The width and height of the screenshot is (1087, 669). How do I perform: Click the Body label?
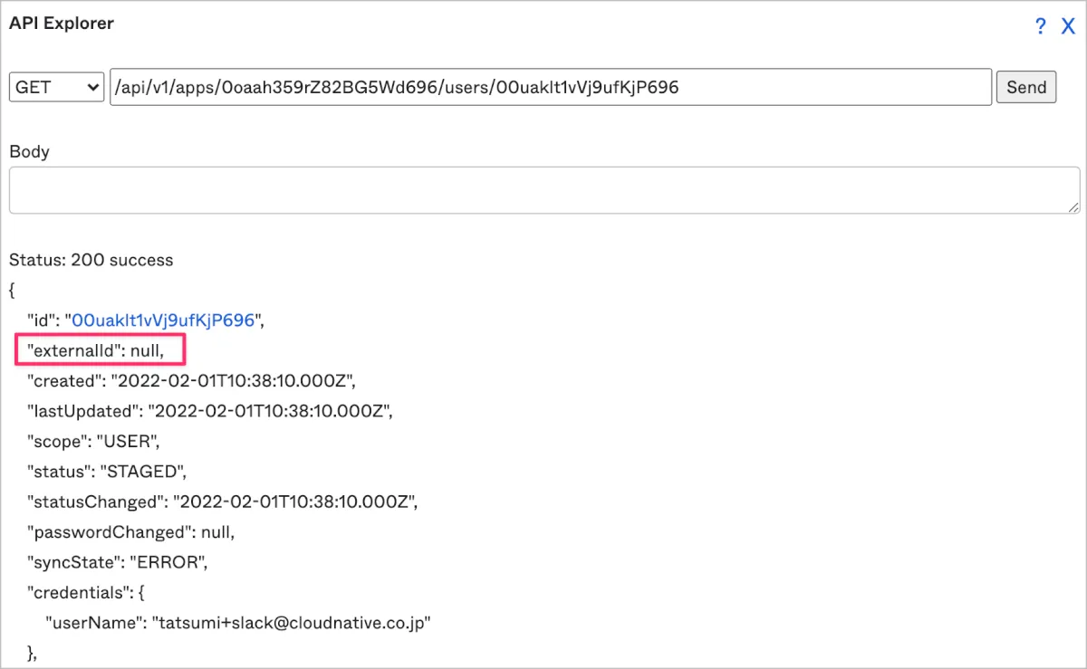pyautogui.click(x=29, y=151)
